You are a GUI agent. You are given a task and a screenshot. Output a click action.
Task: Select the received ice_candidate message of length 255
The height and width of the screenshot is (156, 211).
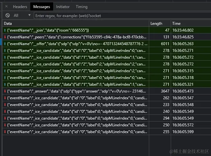pos(107,132)
